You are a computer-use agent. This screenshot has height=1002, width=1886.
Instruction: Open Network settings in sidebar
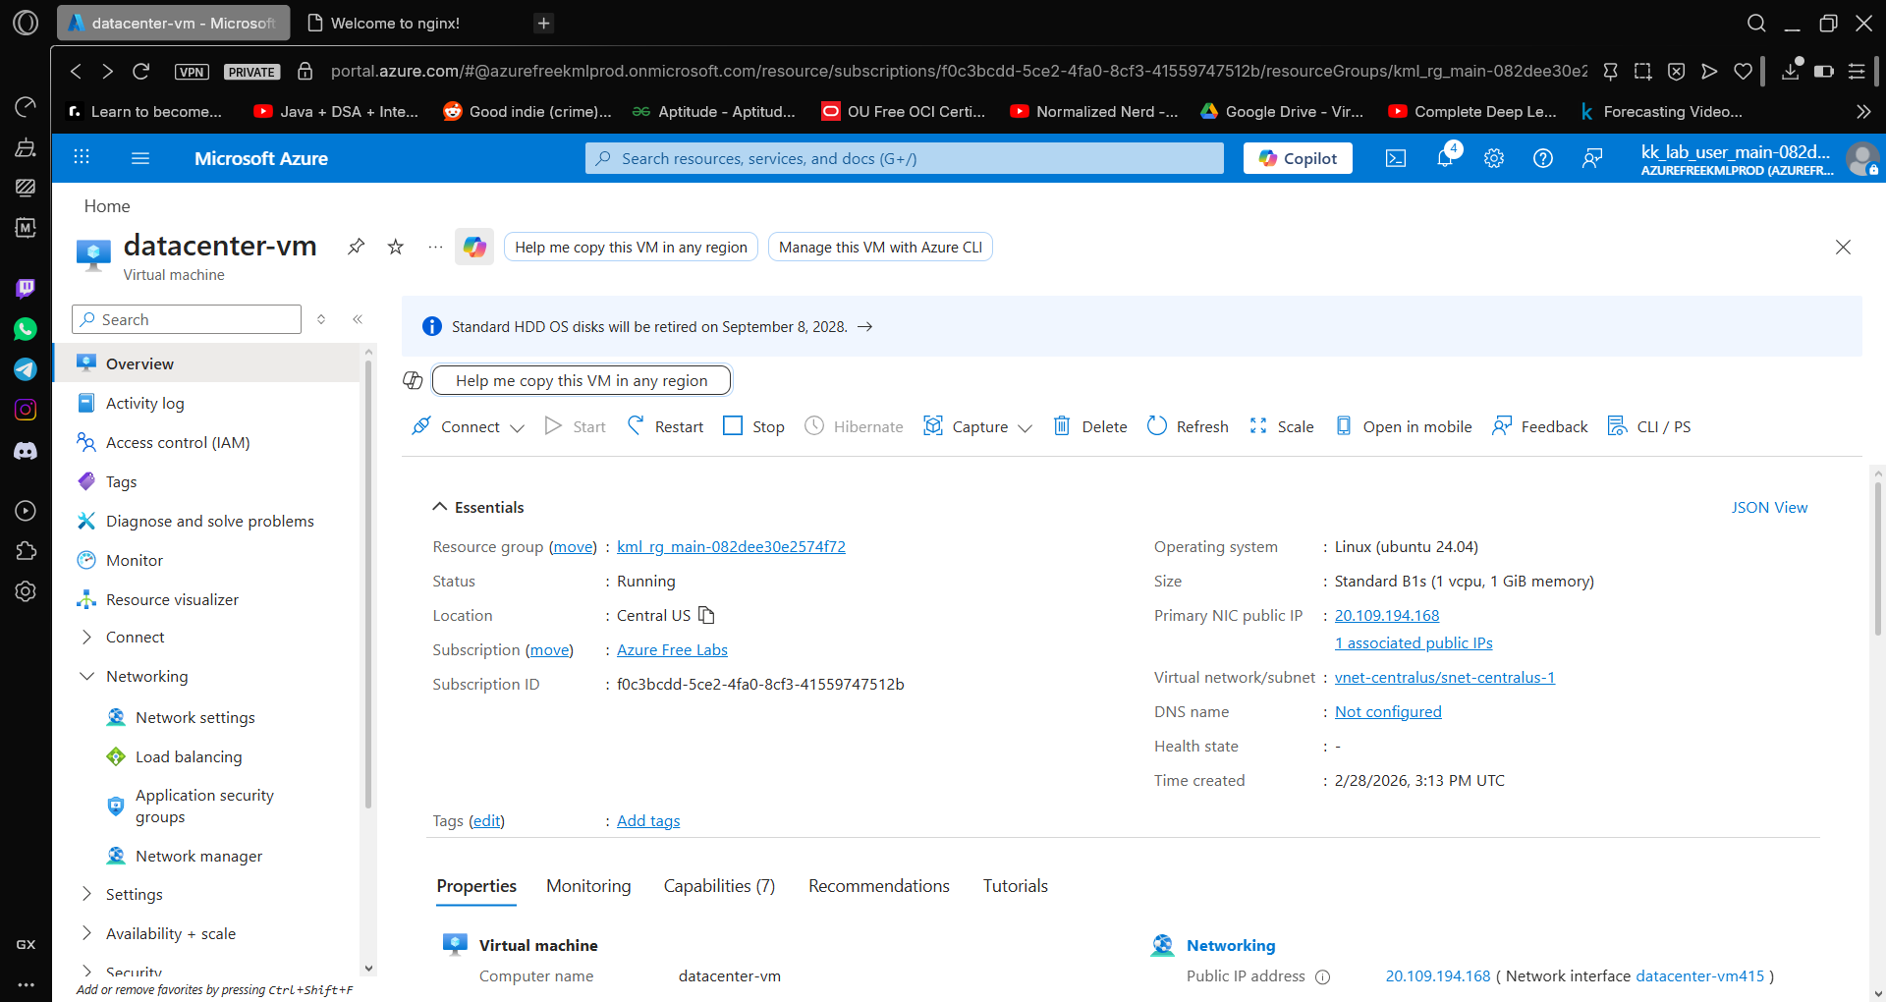(195, 717)
